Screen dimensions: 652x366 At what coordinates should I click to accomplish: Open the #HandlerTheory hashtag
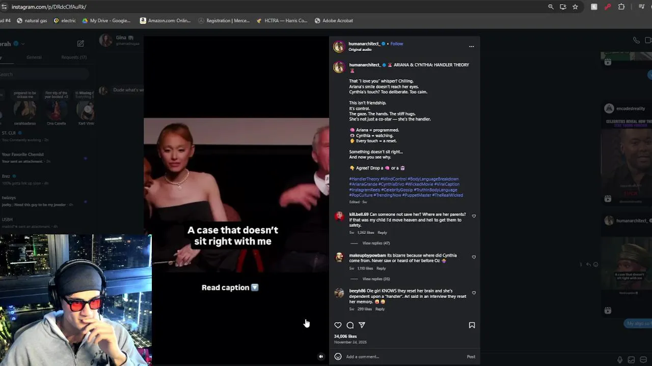[x=364, y=179]
